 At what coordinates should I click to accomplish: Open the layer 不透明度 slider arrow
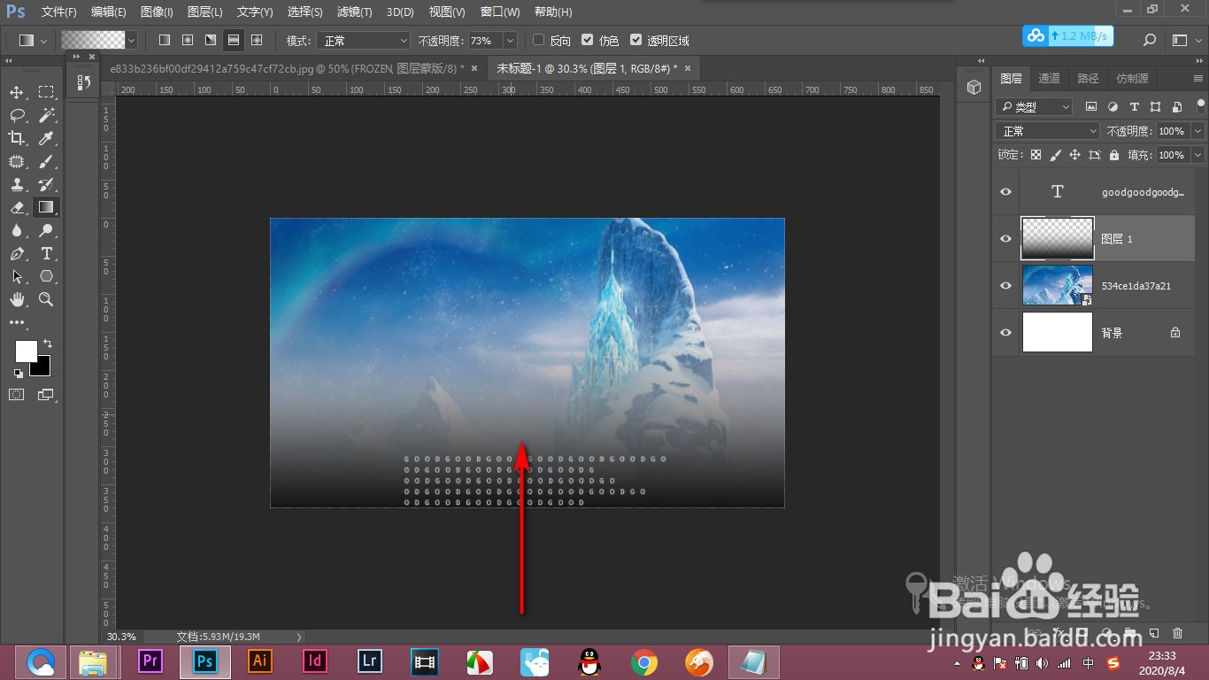click(x=1197, y=131)
